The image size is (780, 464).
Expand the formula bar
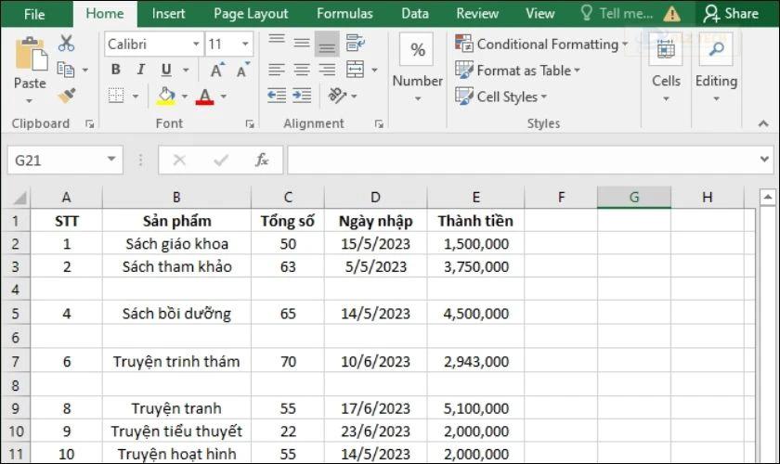(x=764, y=159)
